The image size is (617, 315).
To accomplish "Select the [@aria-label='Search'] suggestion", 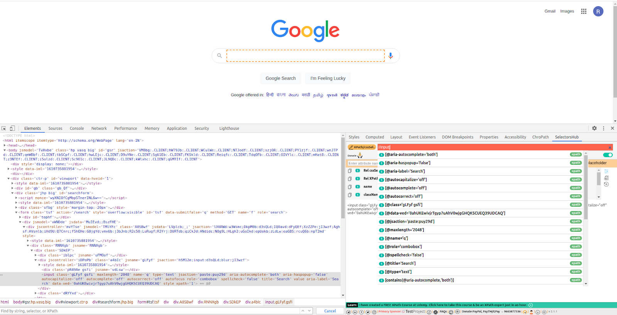I will coord(480,171).
